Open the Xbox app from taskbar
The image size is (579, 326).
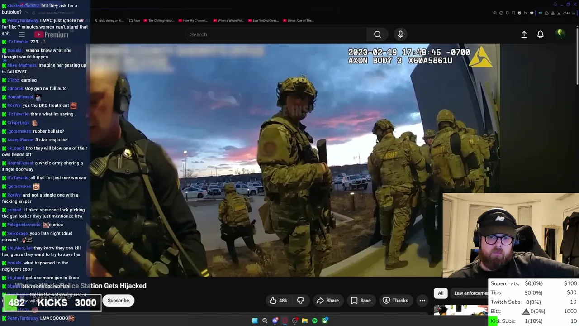325,321
